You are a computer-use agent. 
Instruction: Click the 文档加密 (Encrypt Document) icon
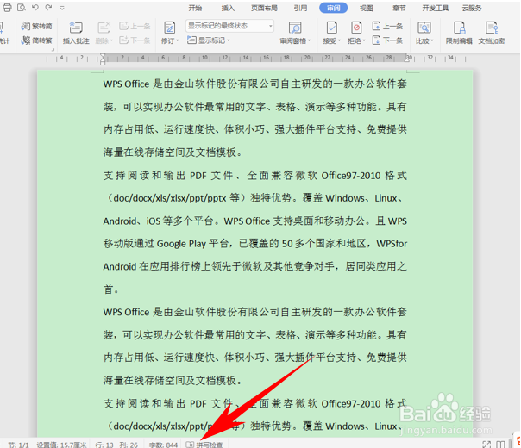click(x=492, y=28)
